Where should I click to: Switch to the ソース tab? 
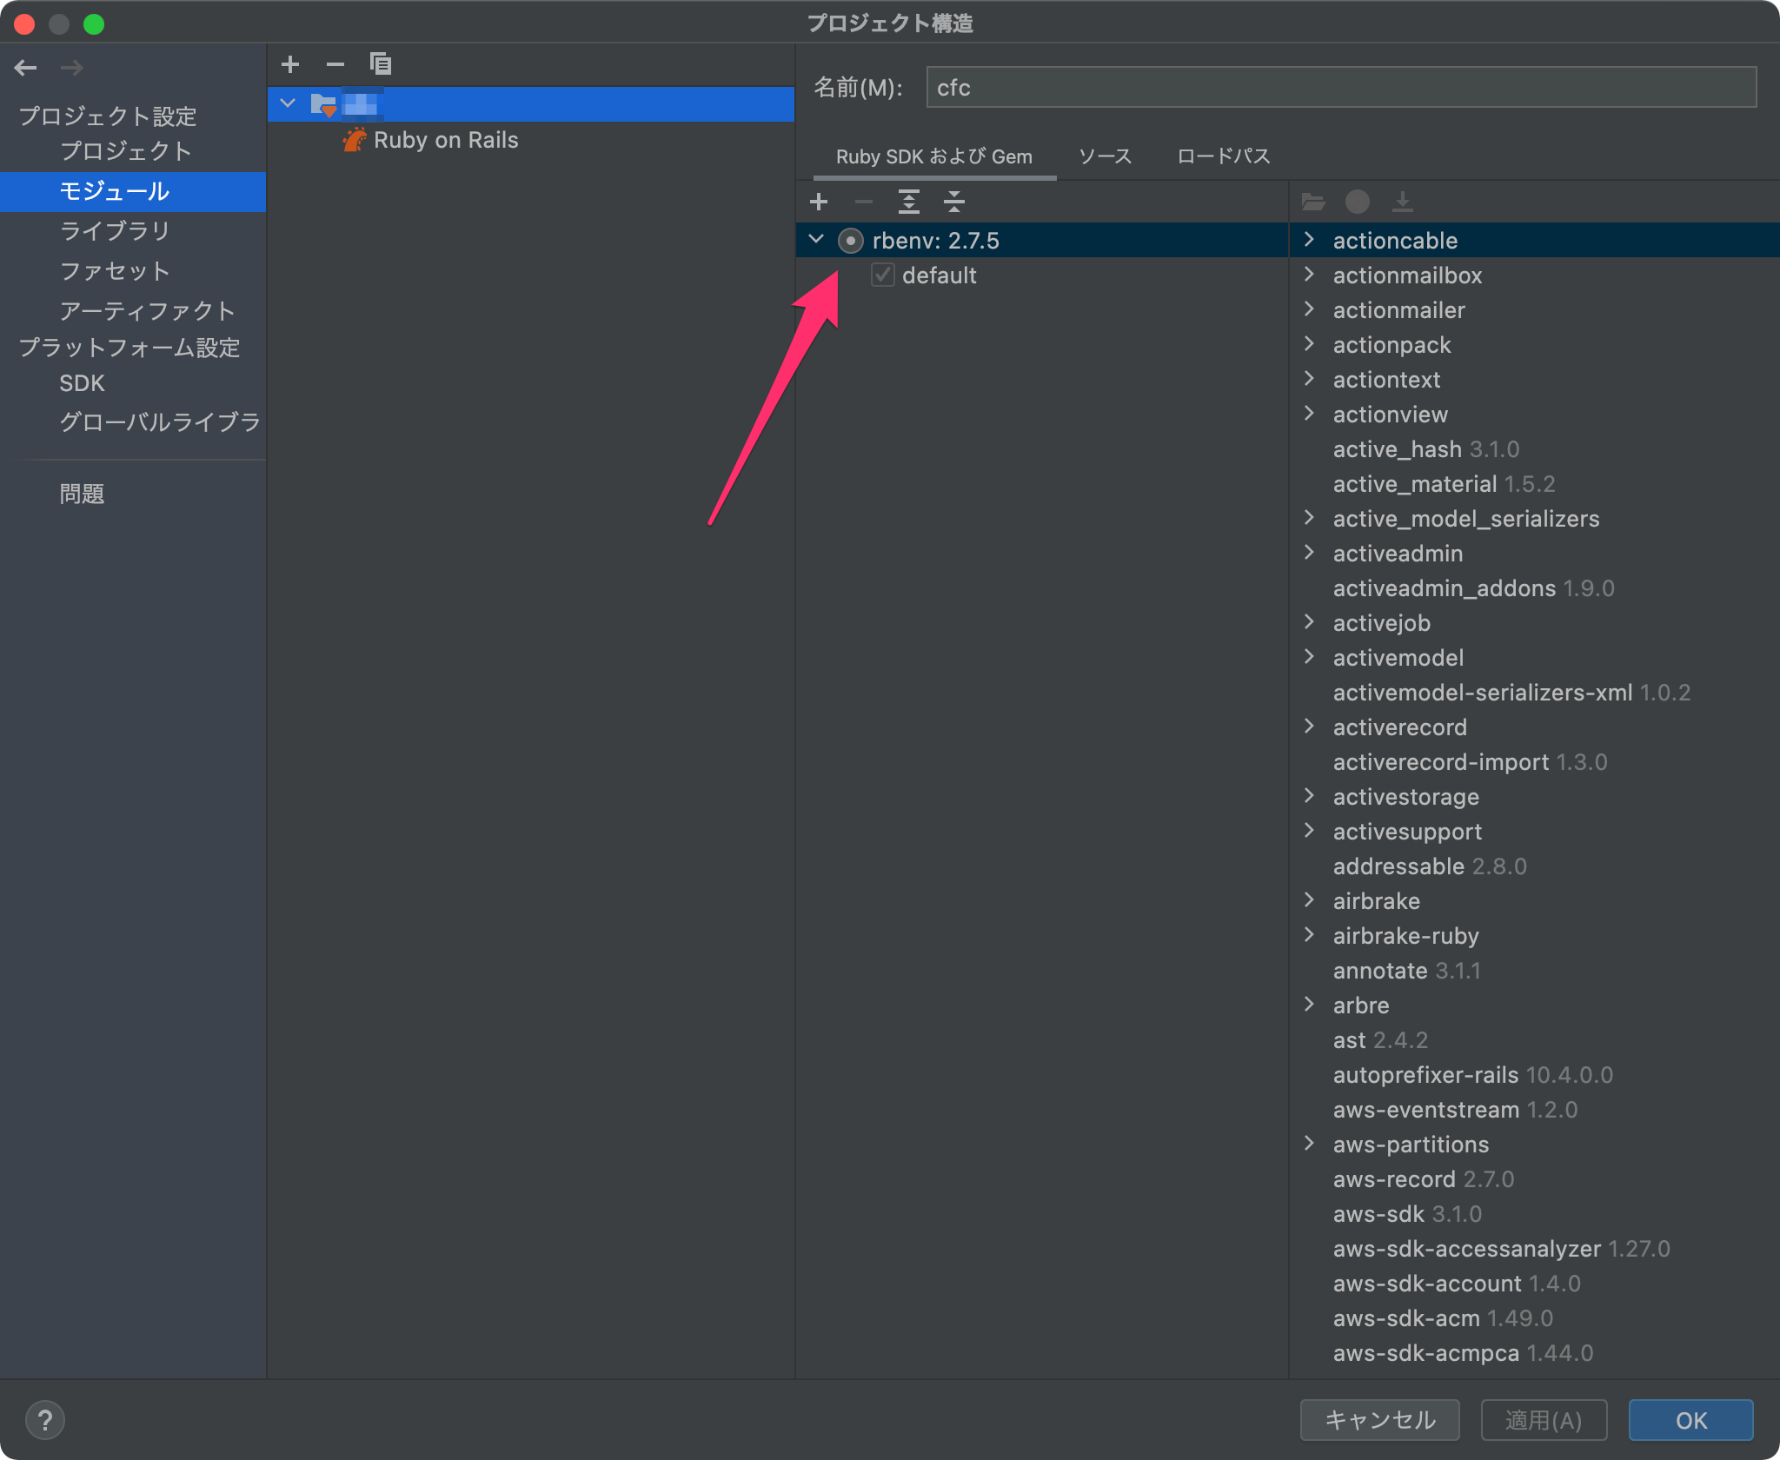click(1105, 156)
